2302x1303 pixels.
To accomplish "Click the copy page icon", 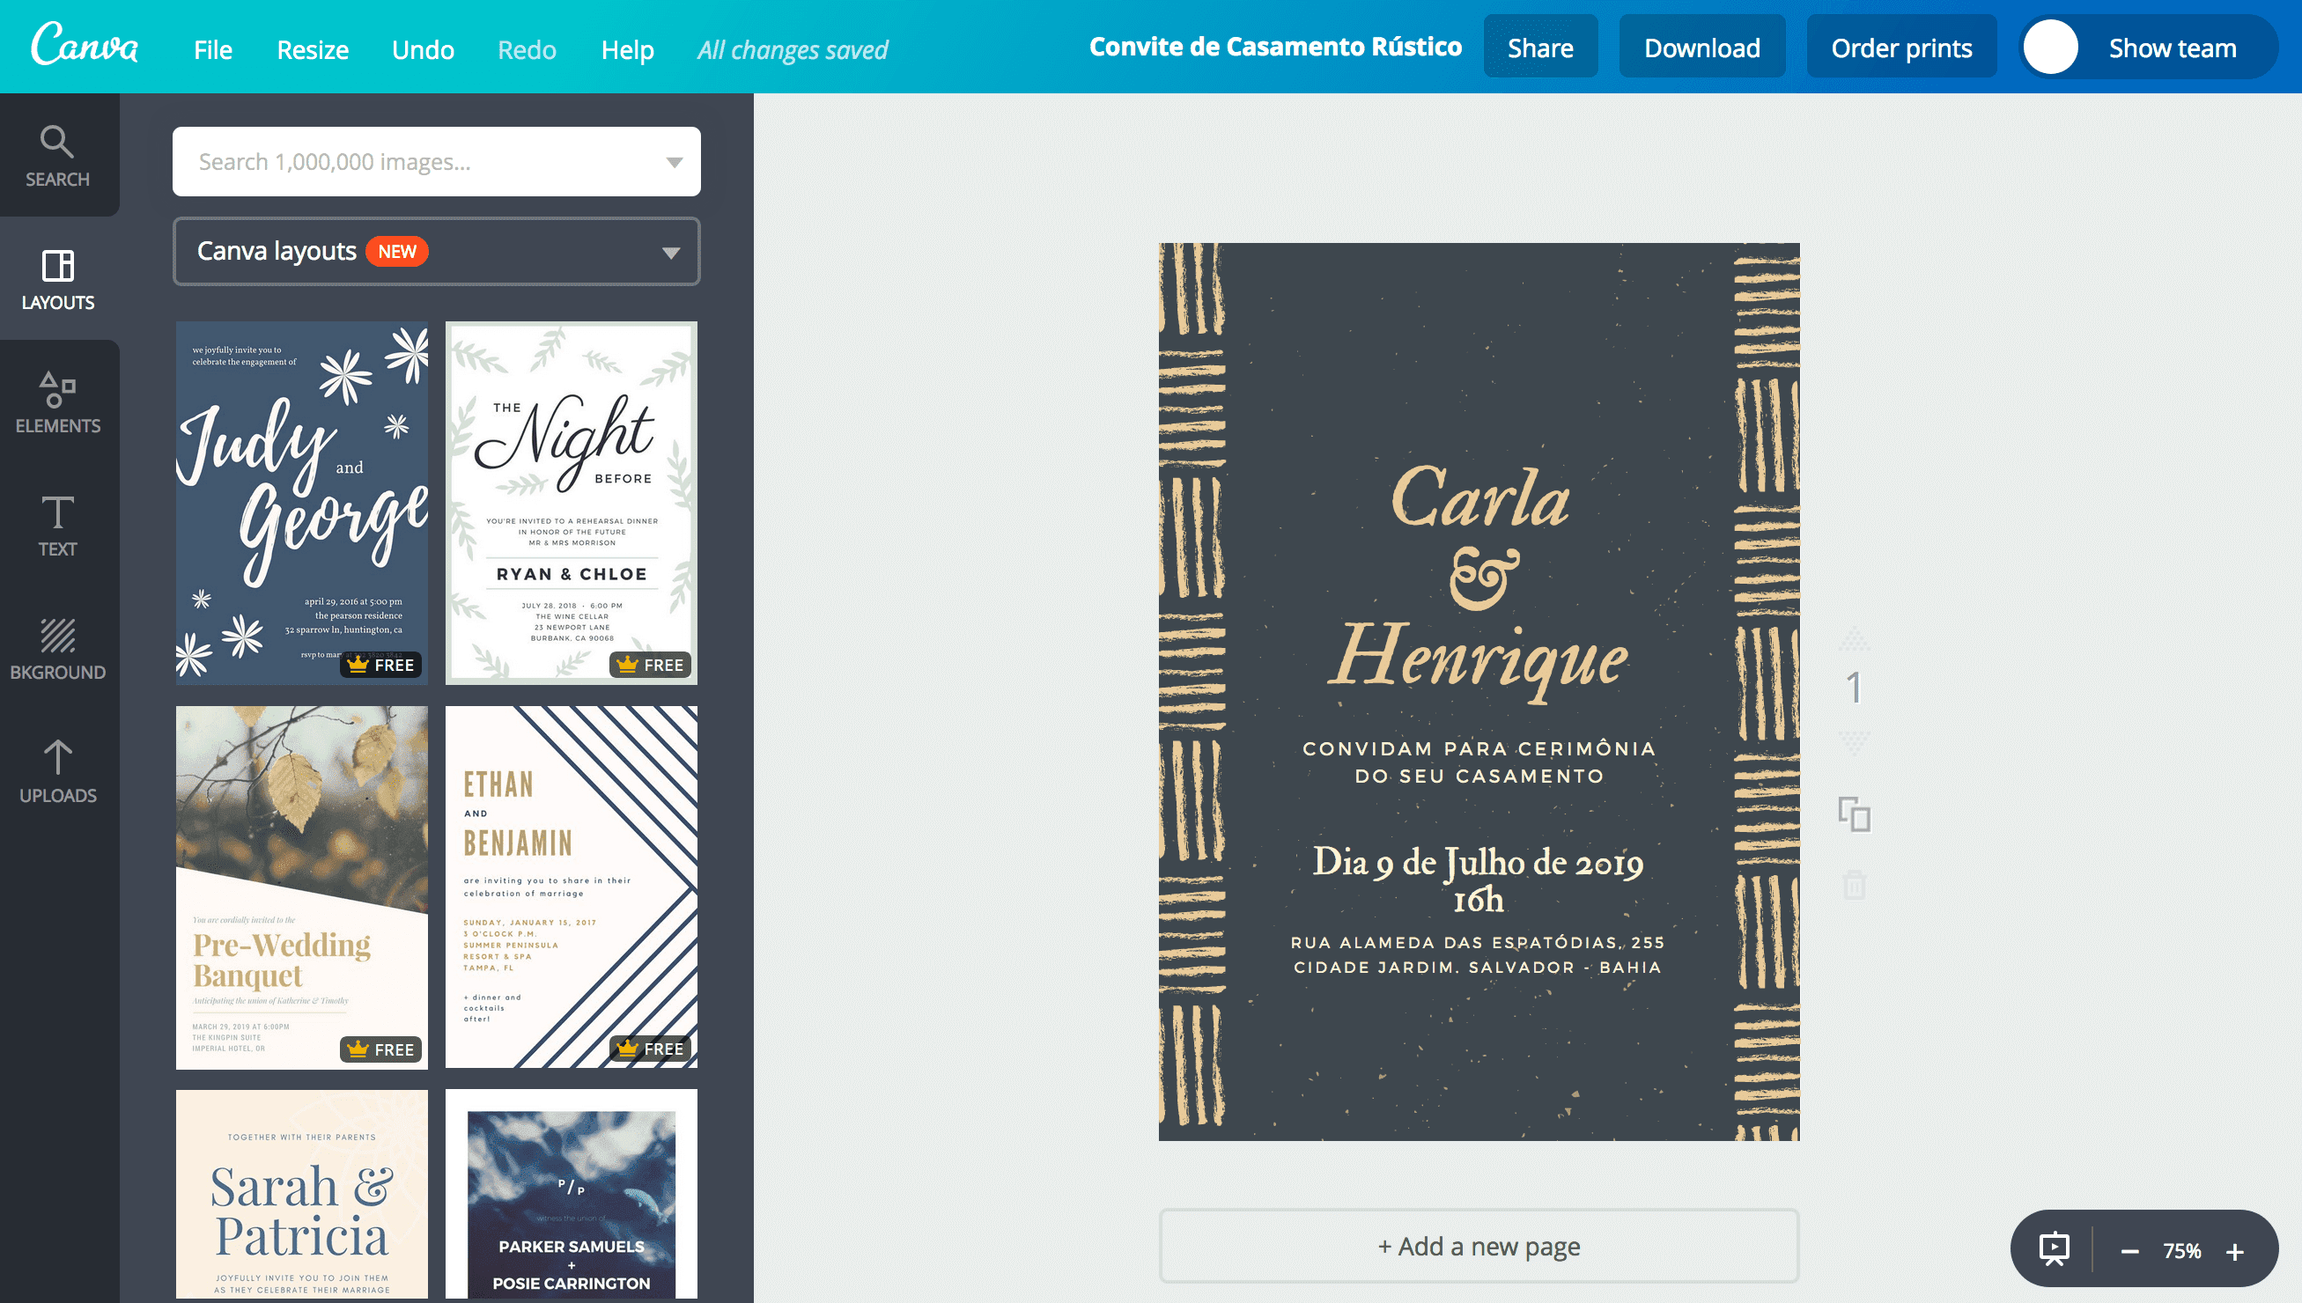I will click(1855, 814).
